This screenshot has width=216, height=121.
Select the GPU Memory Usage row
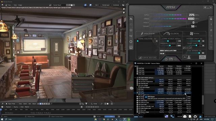pos(163,112)
